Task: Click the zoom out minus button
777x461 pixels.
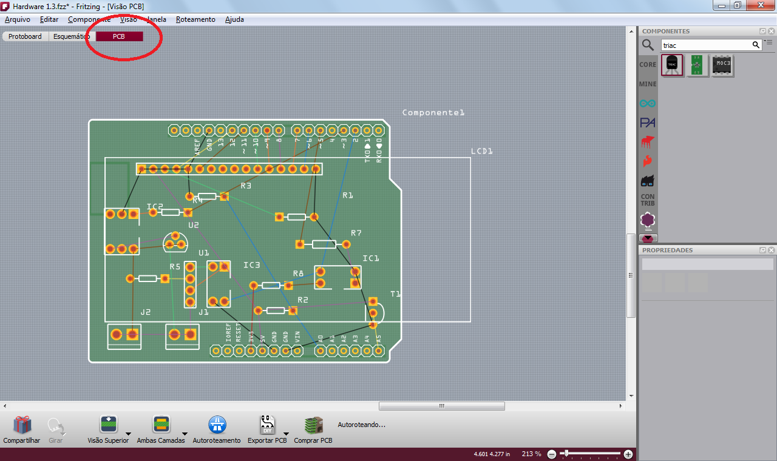Action: pos(552,454)
